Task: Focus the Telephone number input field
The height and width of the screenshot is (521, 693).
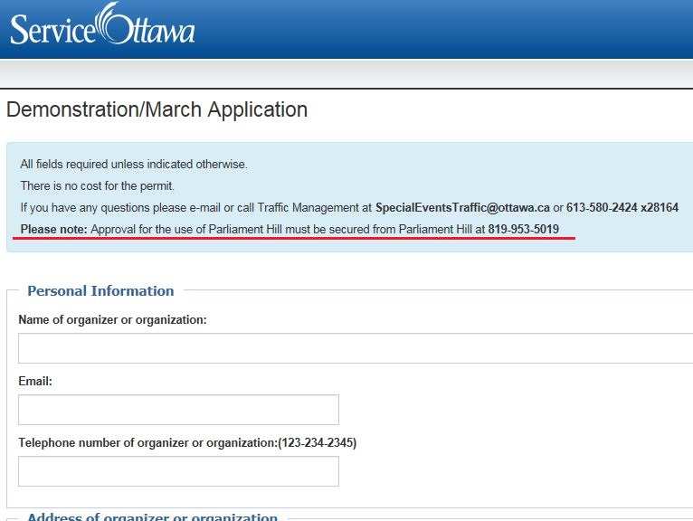Action: 178,471
